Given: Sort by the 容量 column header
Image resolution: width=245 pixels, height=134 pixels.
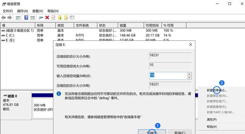Looking at the screenshot, I should [131, 25].
